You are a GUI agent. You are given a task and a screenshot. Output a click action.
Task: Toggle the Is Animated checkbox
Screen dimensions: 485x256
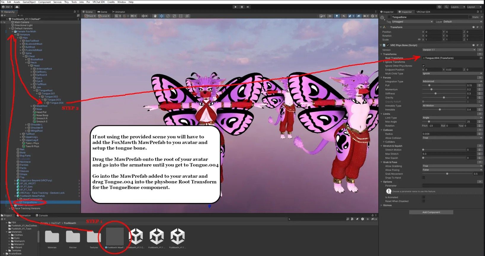423,197
